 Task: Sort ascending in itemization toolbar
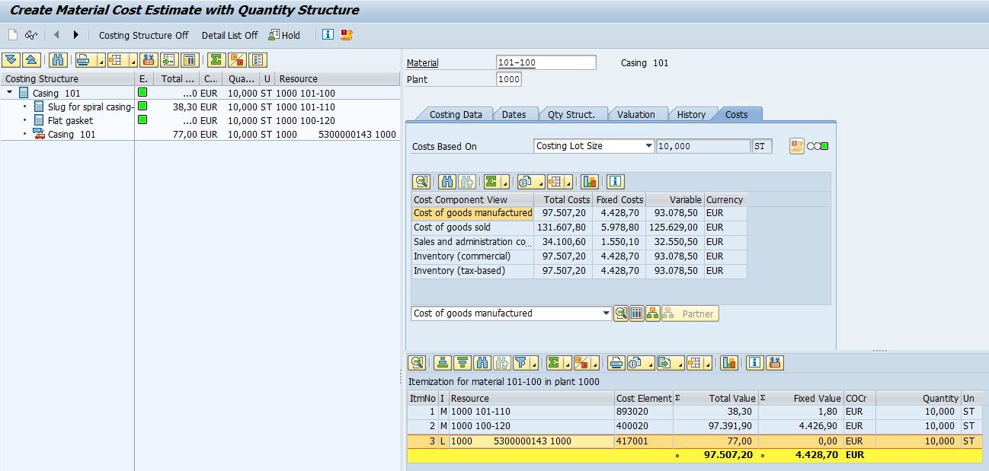[443, 363]
